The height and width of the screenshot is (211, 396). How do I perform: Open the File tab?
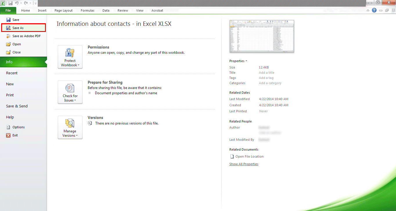tap(8, 10)
